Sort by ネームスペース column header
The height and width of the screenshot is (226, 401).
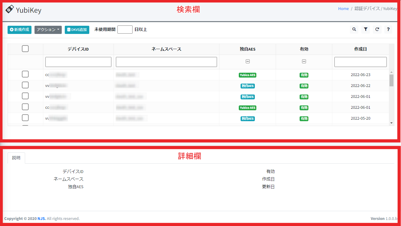coord(166,49)
